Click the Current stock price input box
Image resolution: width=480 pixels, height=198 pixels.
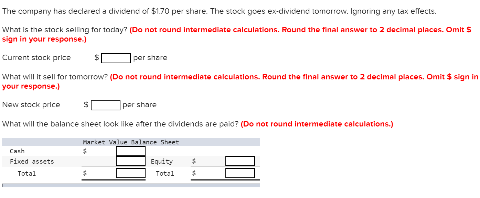coord(115,58)
